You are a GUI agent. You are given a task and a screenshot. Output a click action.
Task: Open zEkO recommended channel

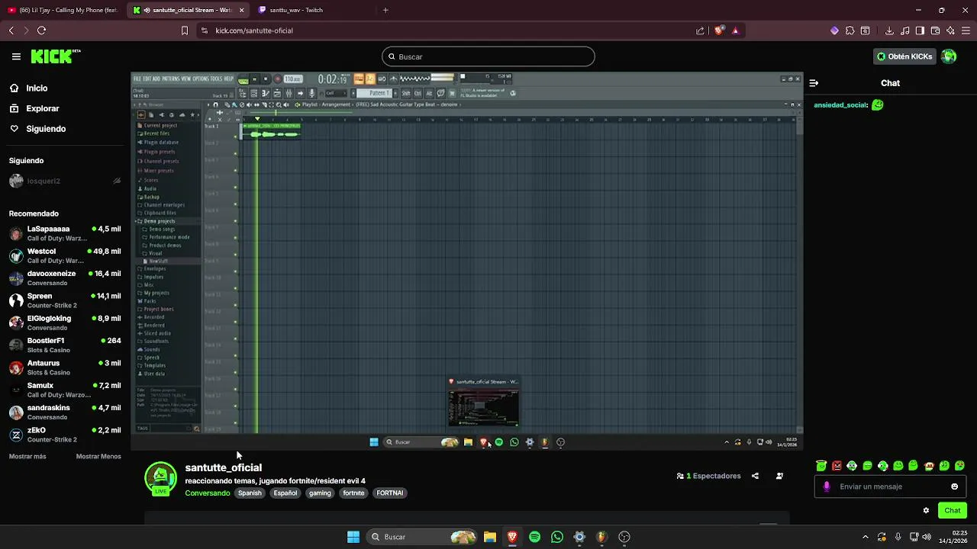(x=65, y=435)
